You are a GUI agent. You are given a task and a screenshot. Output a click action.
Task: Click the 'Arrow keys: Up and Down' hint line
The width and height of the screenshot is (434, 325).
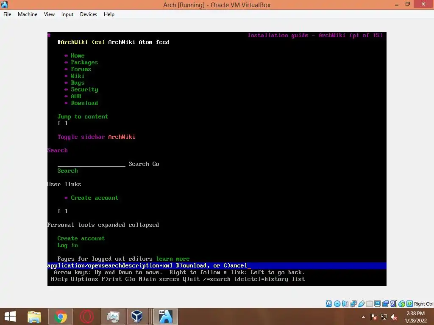[179, 272]
